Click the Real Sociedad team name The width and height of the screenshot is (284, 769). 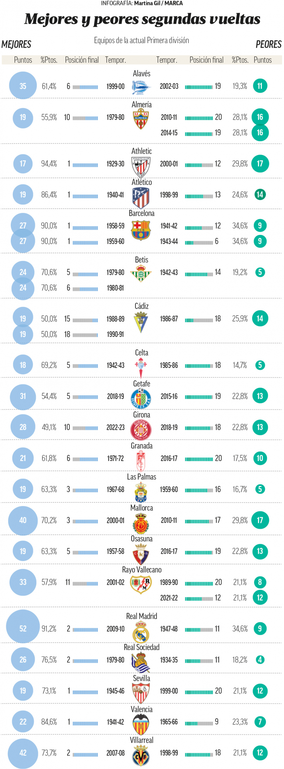142,647
